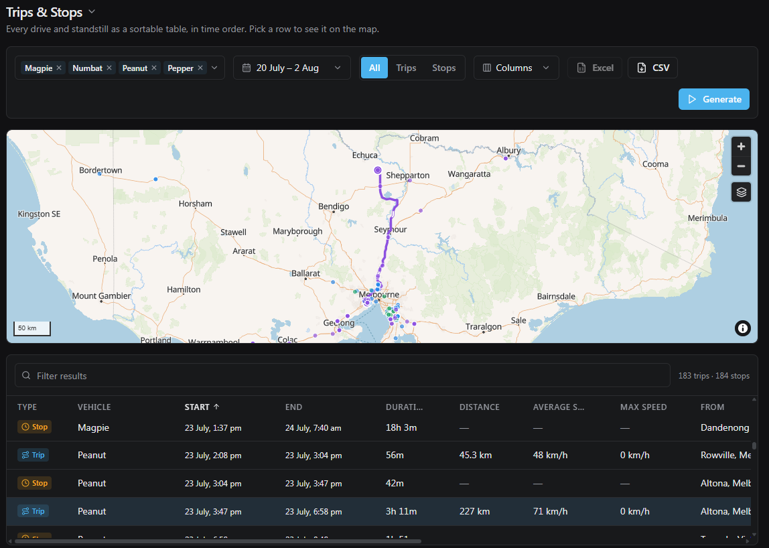Click the table's vertical scrollbar thumb
This screenshot has width=769, height=548.
[754, 446]
